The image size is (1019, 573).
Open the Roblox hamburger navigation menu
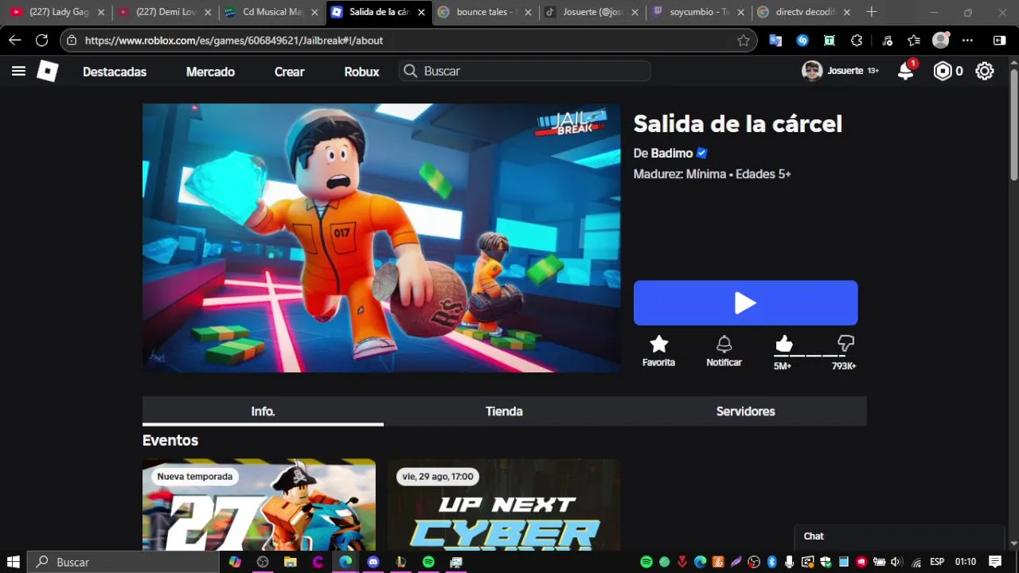(x=18, y=71)
